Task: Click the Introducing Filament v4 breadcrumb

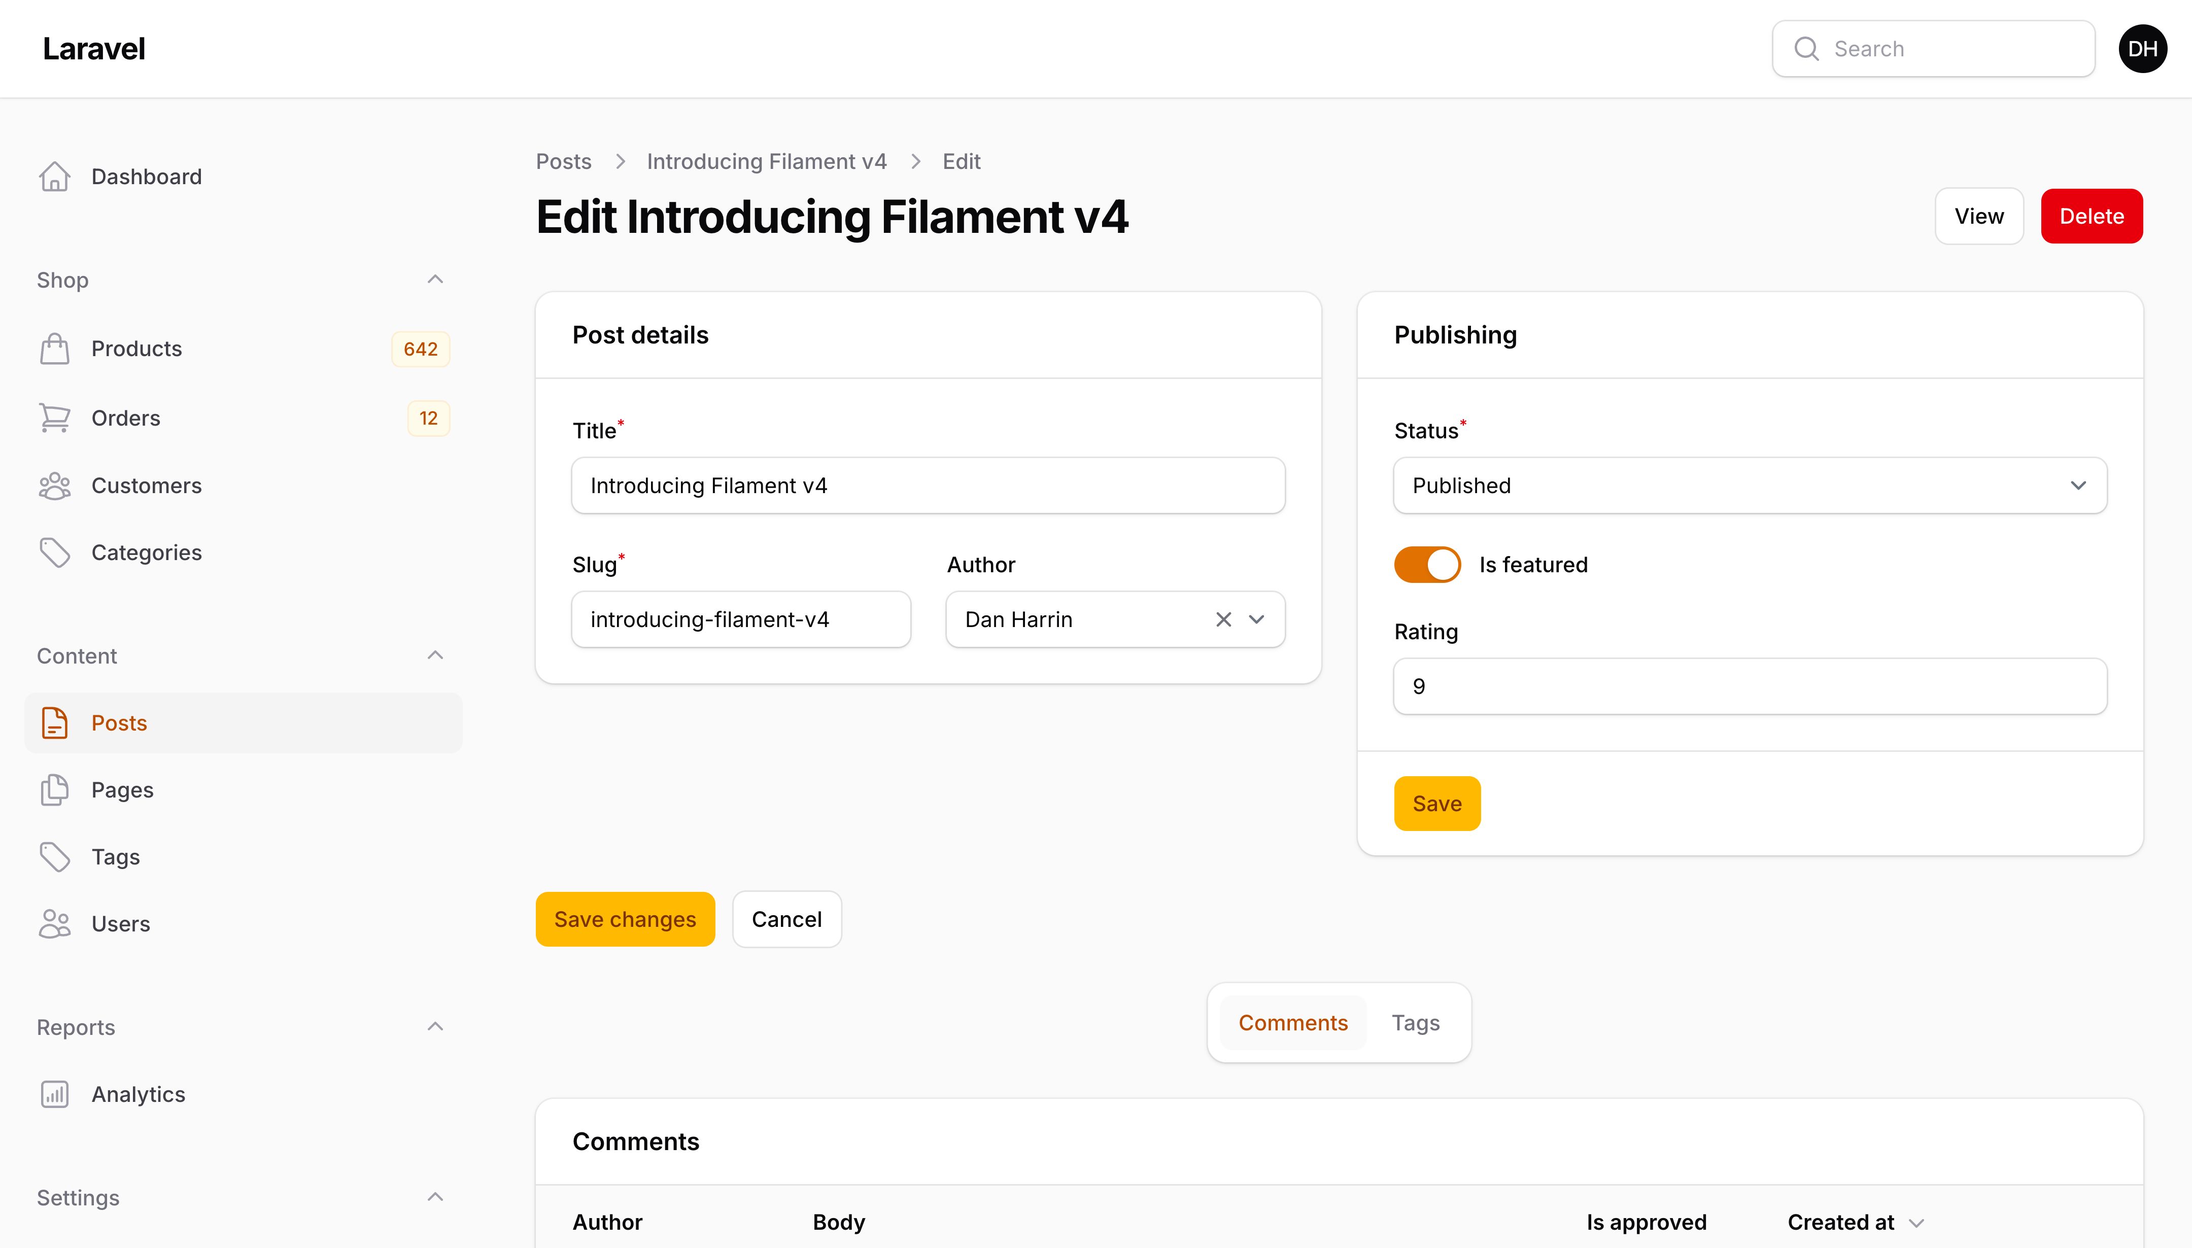Action: pyautogui.click(x=766, y=161)
